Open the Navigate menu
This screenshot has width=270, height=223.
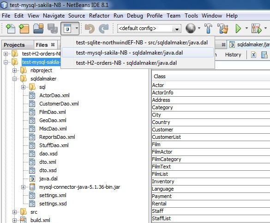[x=54, y=16]
